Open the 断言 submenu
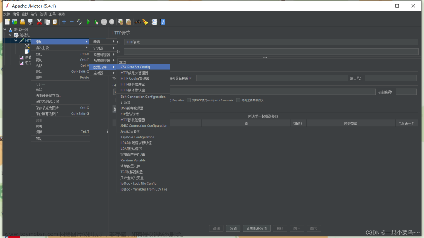The image size is (424, 238). click(x=103, y=42)
